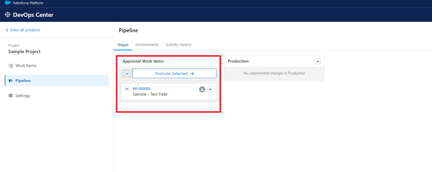Click the DevOps Center target icon
Screen dimensions: 432x172
[x=8, y=15]
